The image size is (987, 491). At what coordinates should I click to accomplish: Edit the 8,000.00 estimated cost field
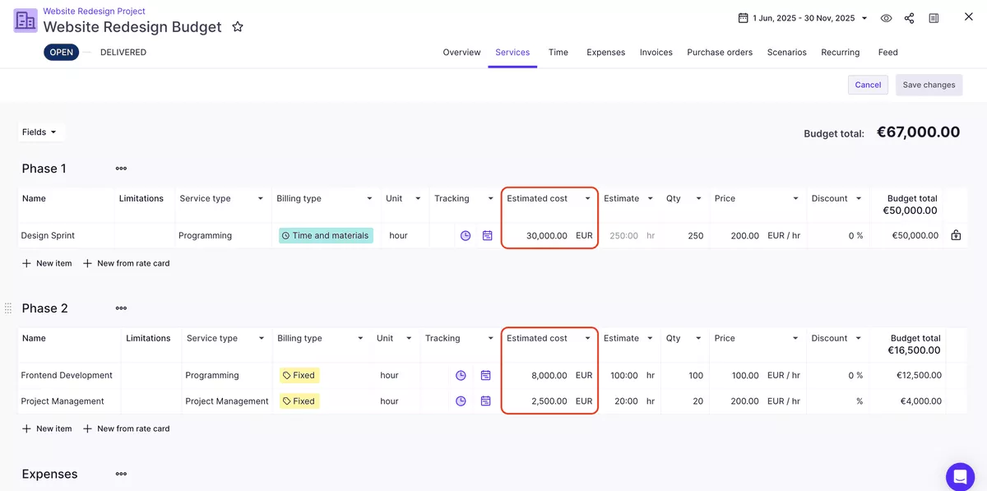click(549, 376)
